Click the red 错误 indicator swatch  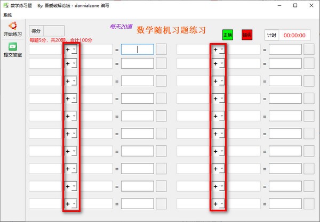[x=247, y=35]
